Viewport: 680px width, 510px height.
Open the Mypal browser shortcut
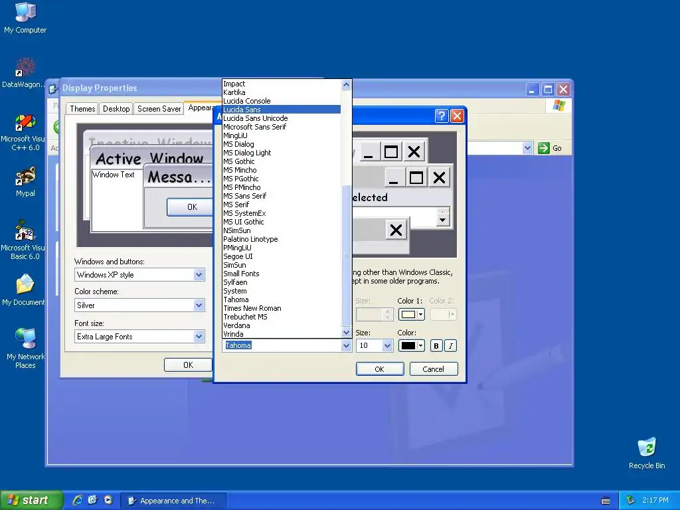pyautogui.click(x=25, y=182)
